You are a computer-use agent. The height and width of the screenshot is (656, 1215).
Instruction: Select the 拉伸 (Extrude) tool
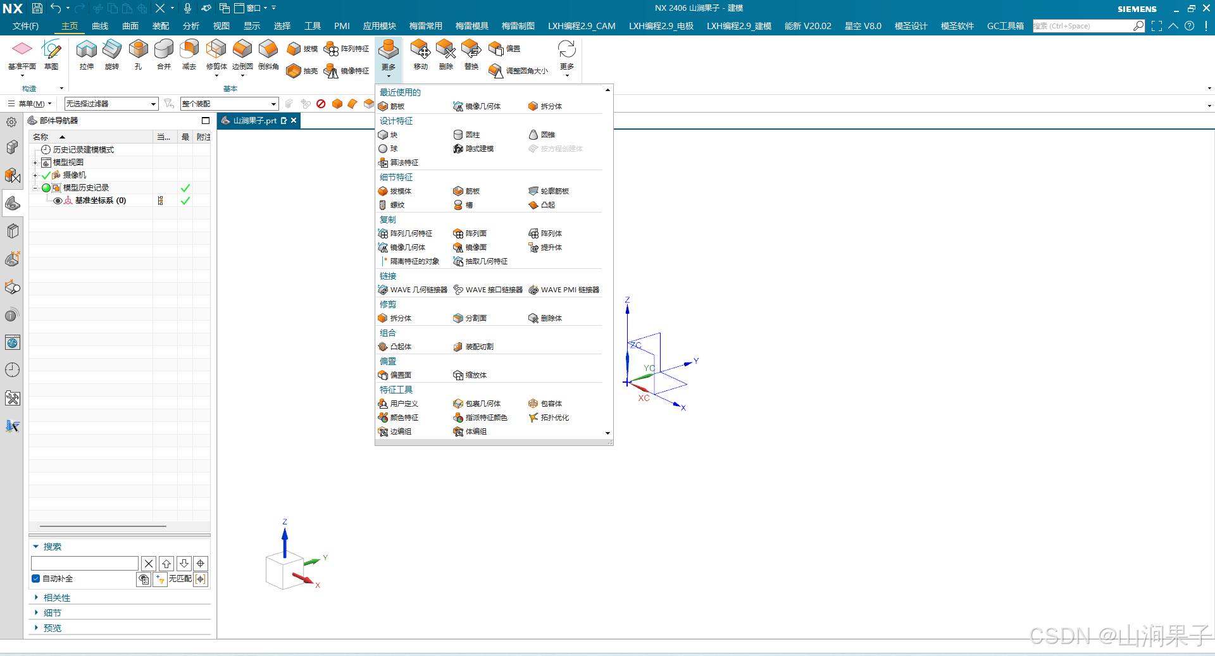pyautogui.click(x=87, y=54)
